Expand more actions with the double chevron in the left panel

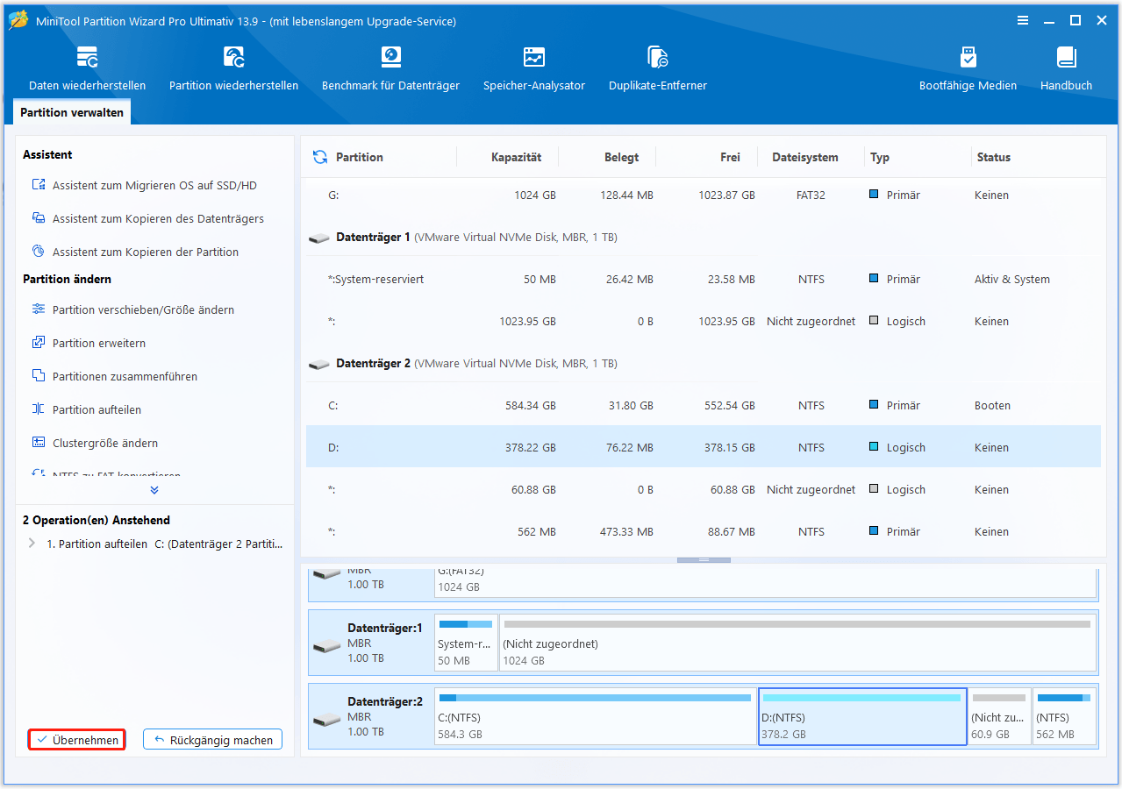(x=154, y=490)
